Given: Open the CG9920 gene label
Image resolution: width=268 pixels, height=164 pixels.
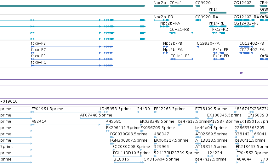Looking at the screenshot, I should [203, 3].
